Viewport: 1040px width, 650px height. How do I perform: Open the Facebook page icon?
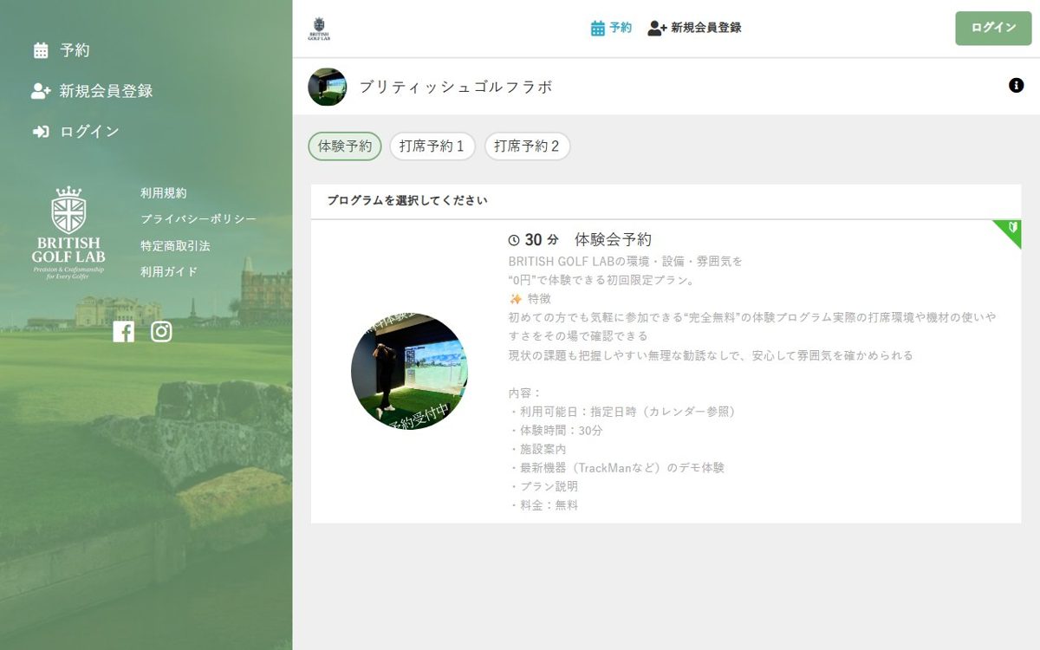[x=123, y=332]
